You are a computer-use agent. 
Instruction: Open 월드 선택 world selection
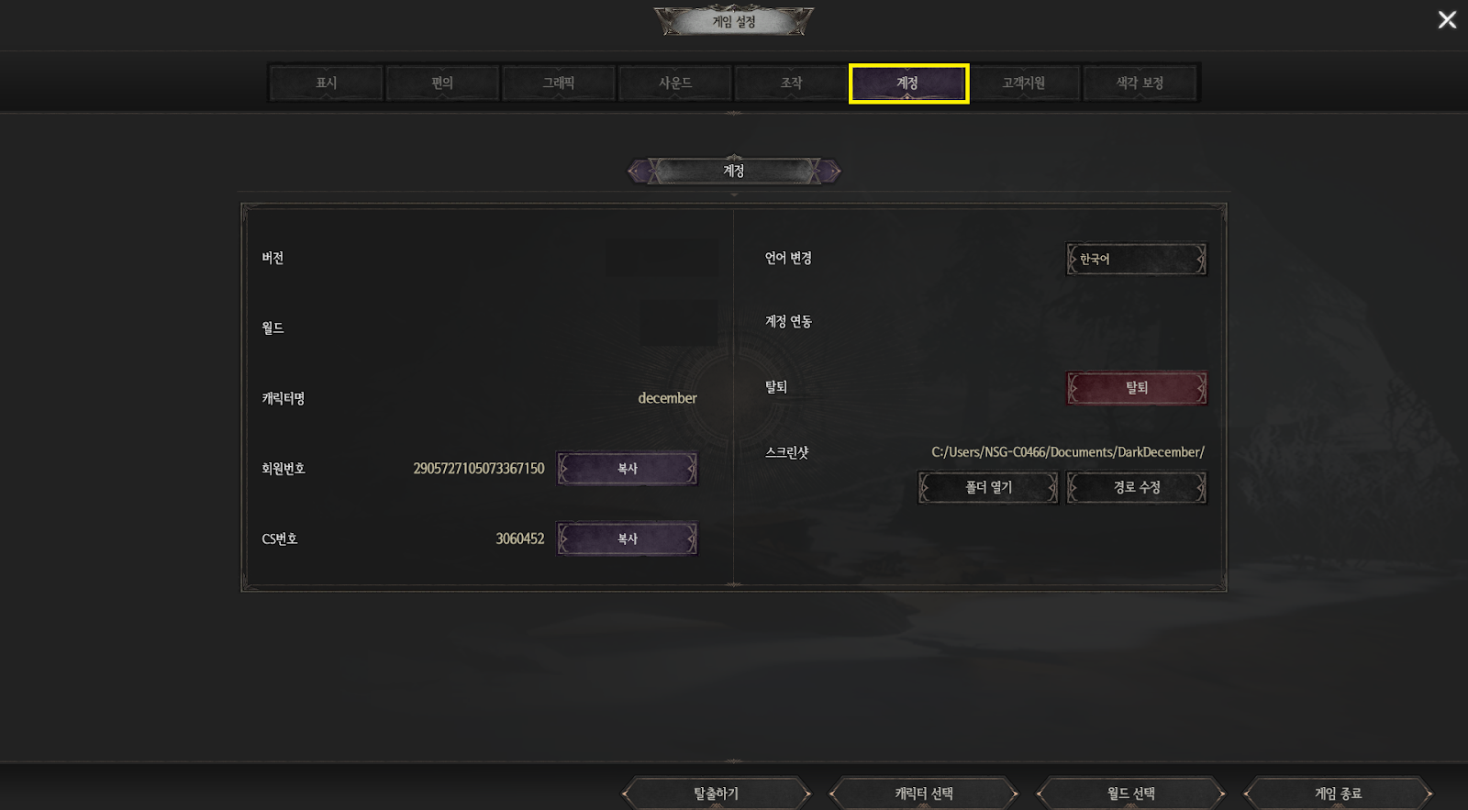pos(1131,793)
